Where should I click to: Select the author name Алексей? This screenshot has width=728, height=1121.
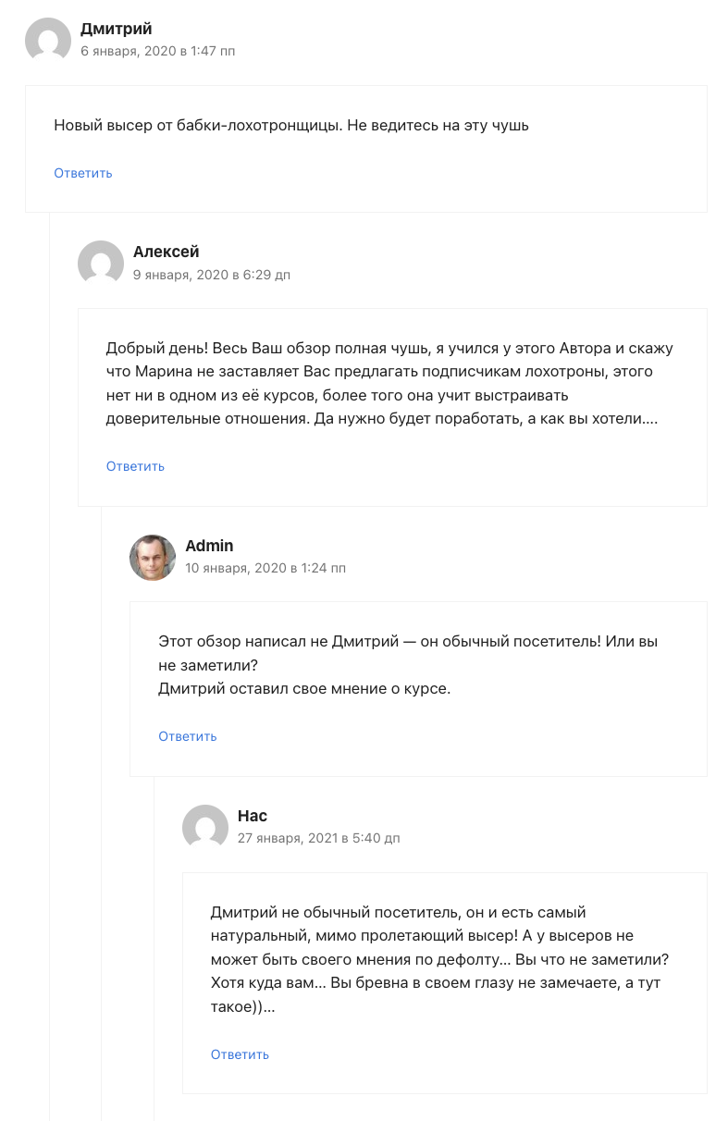pos(166,252)
